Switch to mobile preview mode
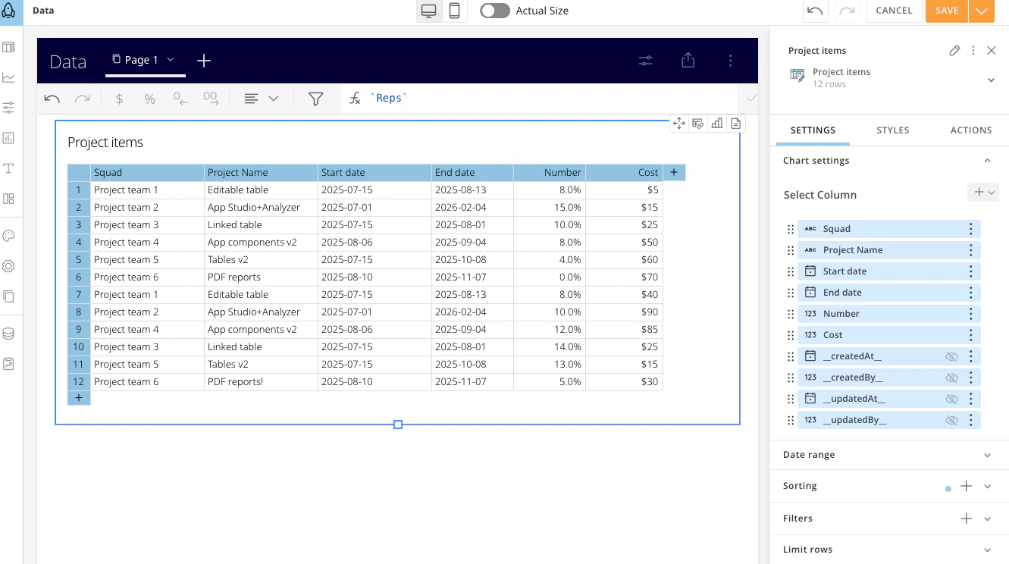 pos(454,11)
